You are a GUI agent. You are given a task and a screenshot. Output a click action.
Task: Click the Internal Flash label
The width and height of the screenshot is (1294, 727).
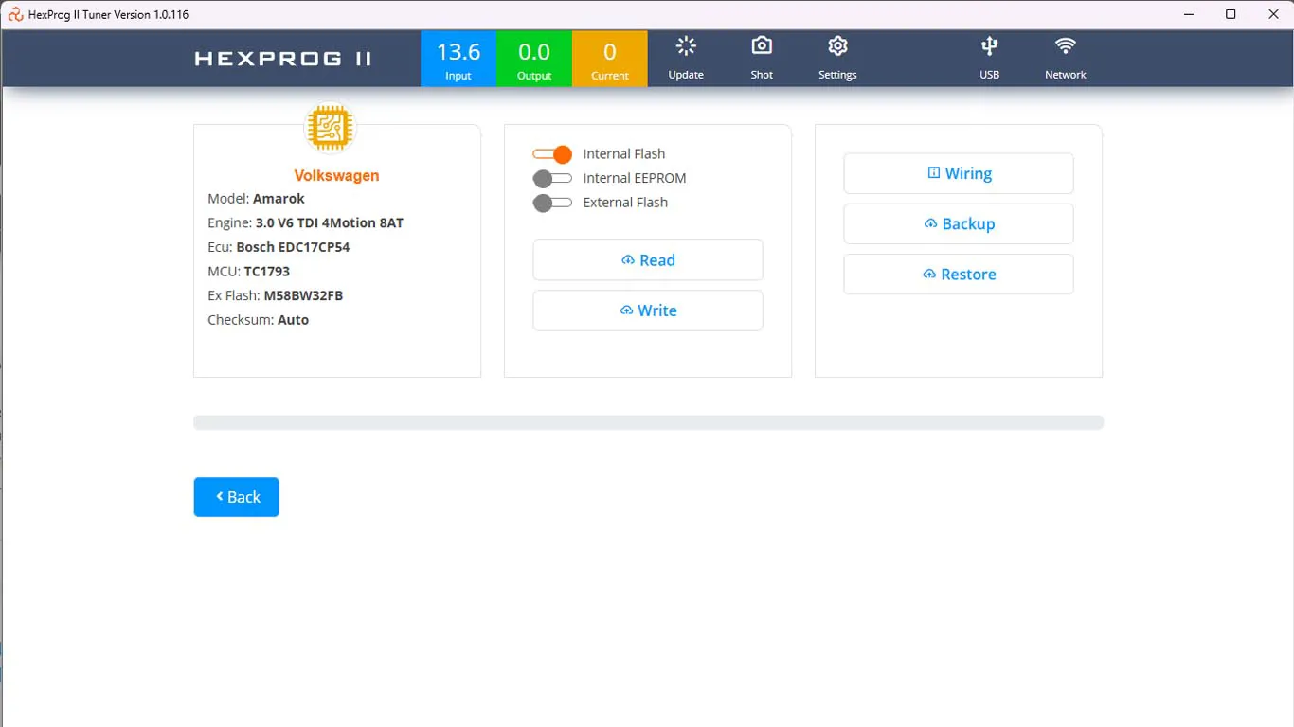623,153
